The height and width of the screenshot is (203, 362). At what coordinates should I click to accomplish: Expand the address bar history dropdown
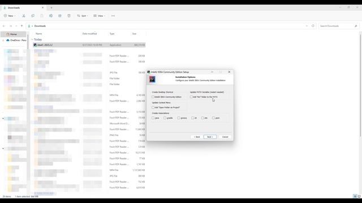307,26
